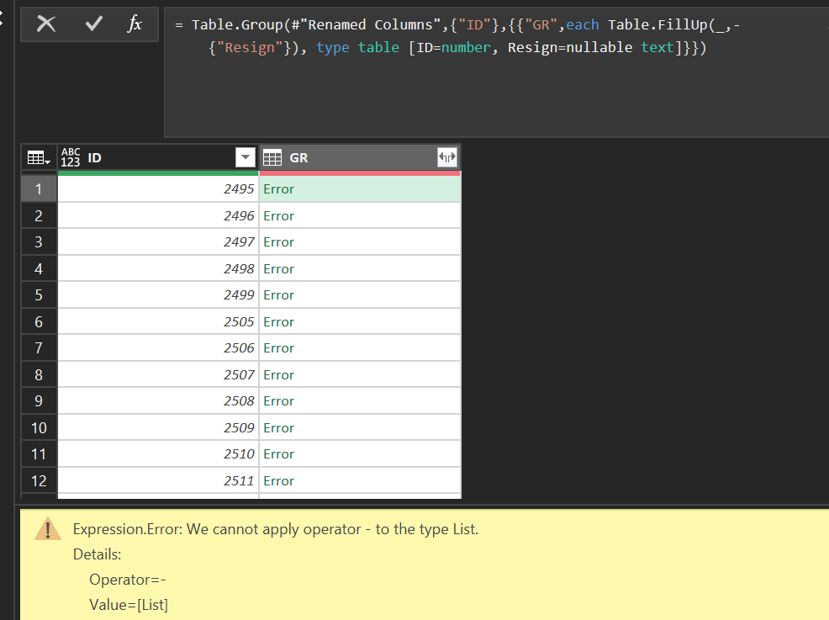Select the ID column header
Screen dimensions: 829x620
tap(158, 157)
